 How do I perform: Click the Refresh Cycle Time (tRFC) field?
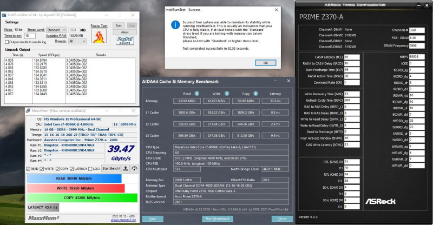coord(352,101)
